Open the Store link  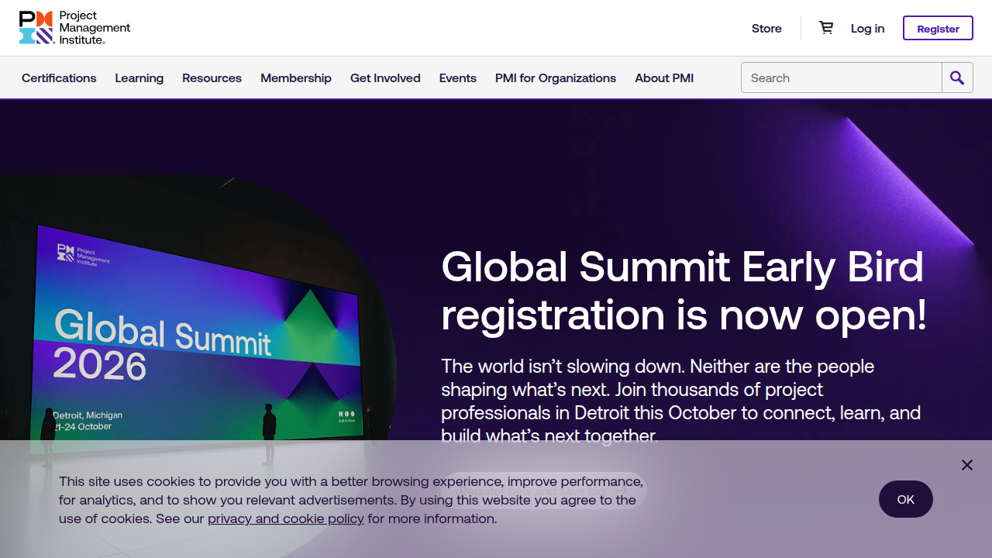click(x=766, y=28)
